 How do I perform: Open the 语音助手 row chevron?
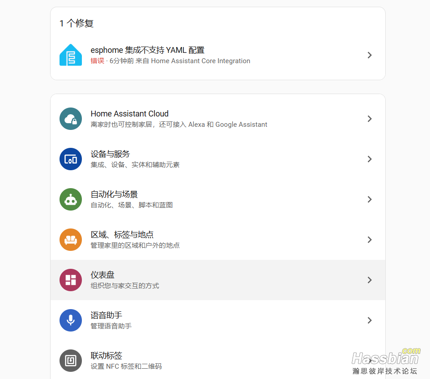(370, 320)
